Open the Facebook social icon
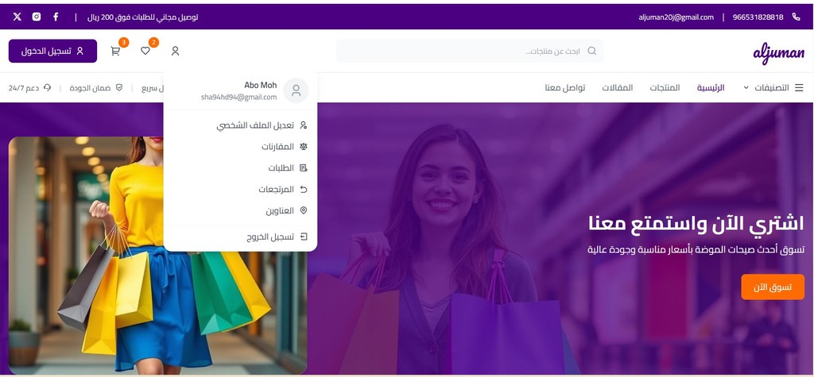 click(x=56, y=17)
